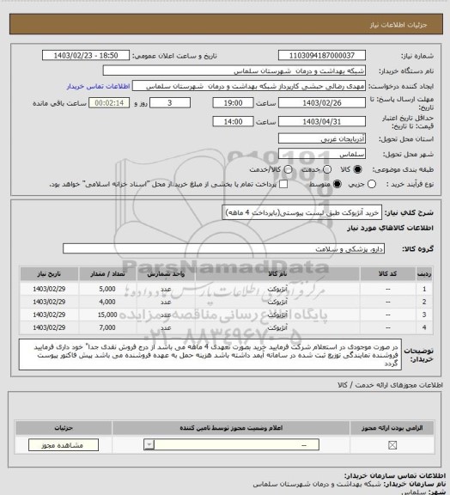Toggle the Islamic treasury payment checkbox
This screenshot has height=495, width=450.
pyautogui.click(x=283, y=185)
